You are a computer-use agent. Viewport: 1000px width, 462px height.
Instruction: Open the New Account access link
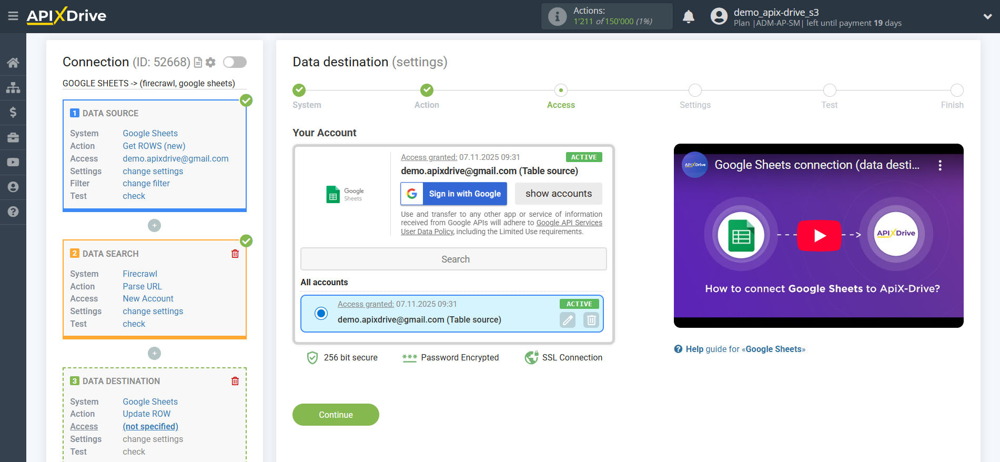(148, 298)
